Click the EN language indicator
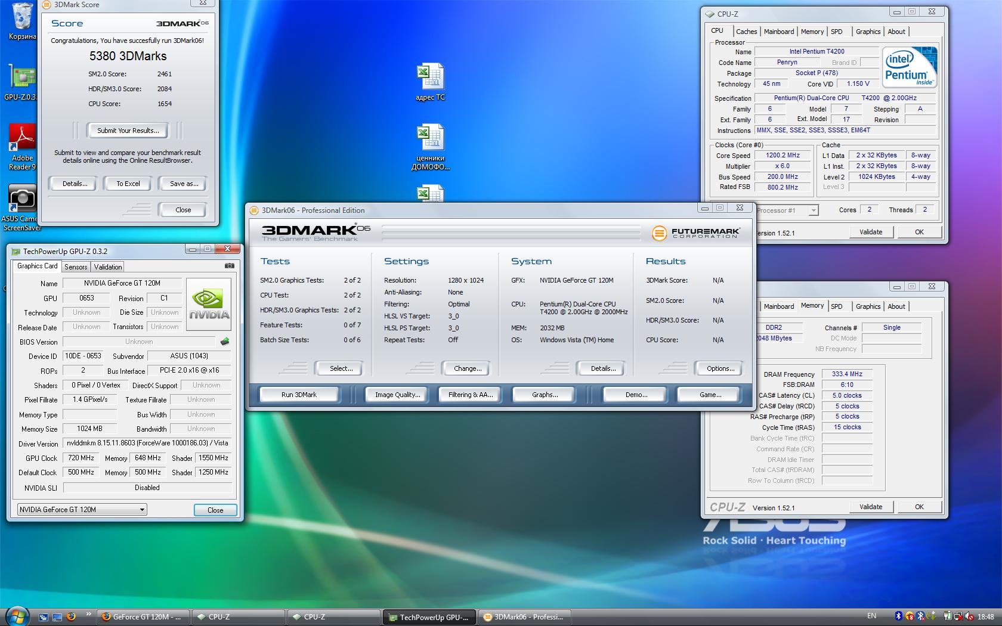1002x626 pixels. 872,616
